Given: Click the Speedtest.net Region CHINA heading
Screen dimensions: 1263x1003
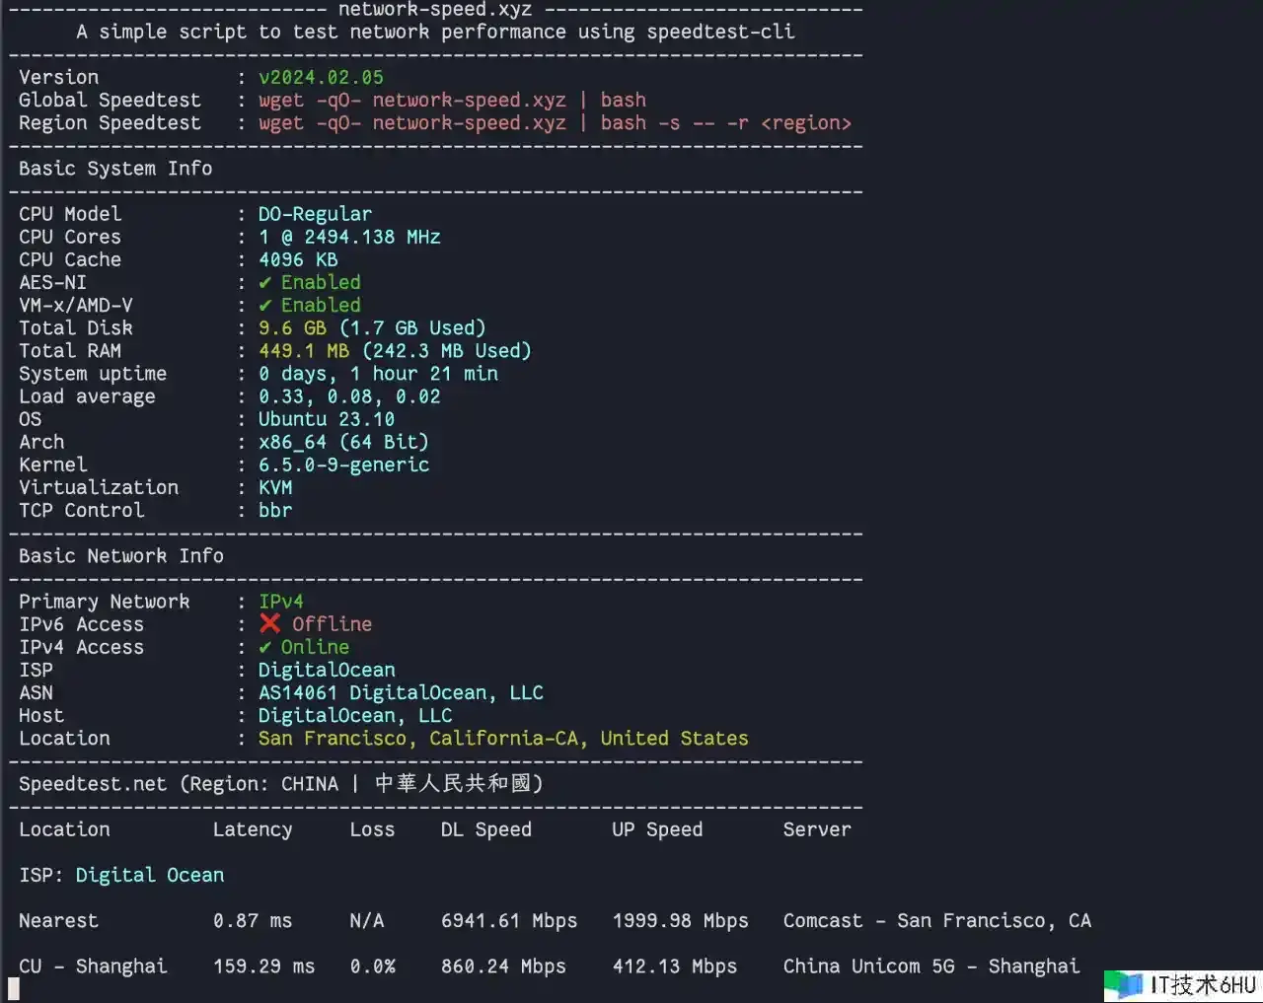Looking at the screenshot, I should [280, 784].
